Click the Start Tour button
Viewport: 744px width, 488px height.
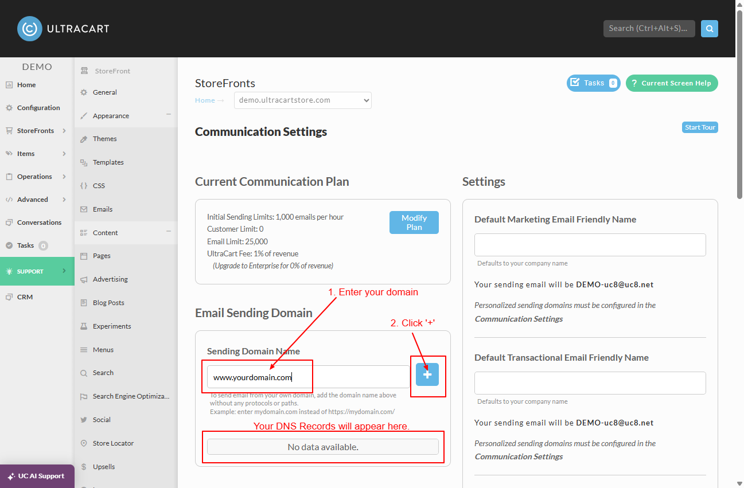(700, 127)
